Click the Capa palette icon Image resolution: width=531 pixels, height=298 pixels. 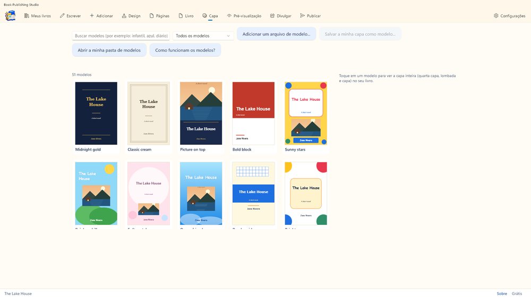tap(204, 15)
